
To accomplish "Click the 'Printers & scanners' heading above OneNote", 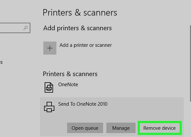I will (70, 74).
